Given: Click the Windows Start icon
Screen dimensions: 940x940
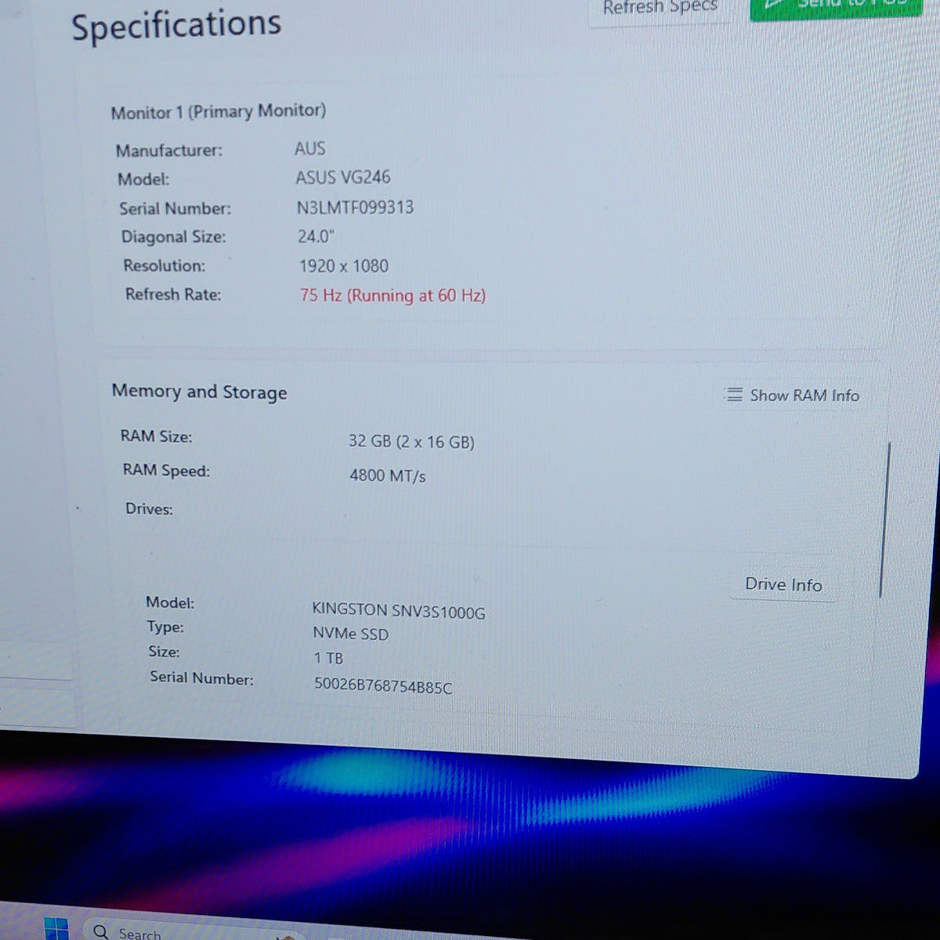Looking at the screenshot, I should tap(56, 929).
